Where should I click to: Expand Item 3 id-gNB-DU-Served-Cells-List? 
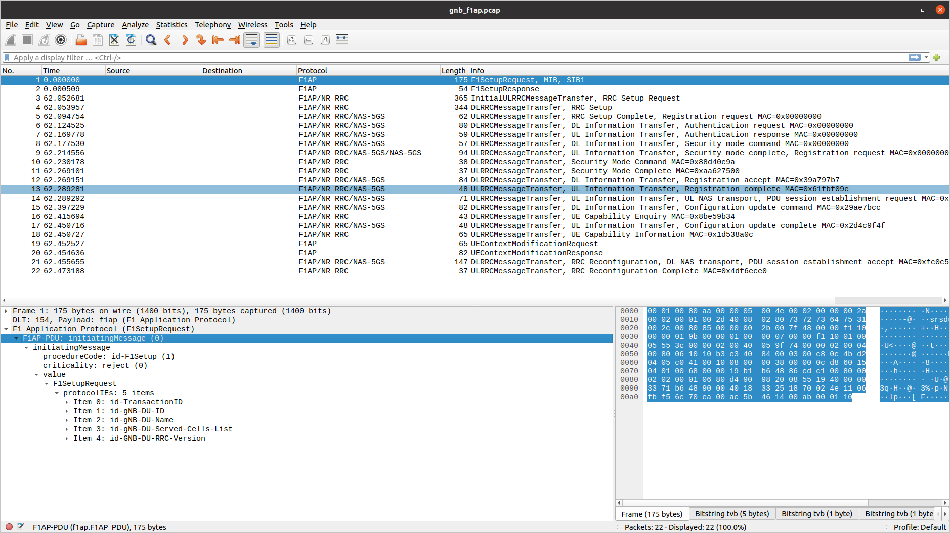click(67, 429)
